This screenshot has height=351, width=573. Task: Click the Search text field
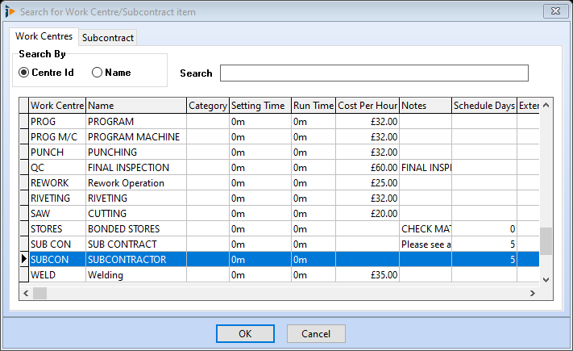(374, 73)
